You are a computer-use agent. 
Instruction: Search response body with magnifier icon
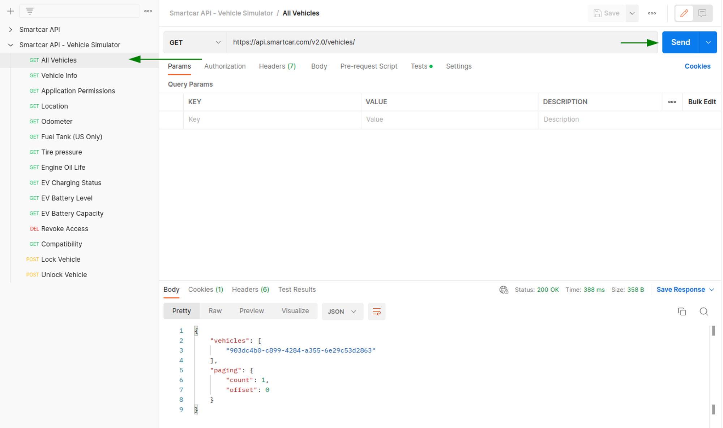click(x=703, y=311)
